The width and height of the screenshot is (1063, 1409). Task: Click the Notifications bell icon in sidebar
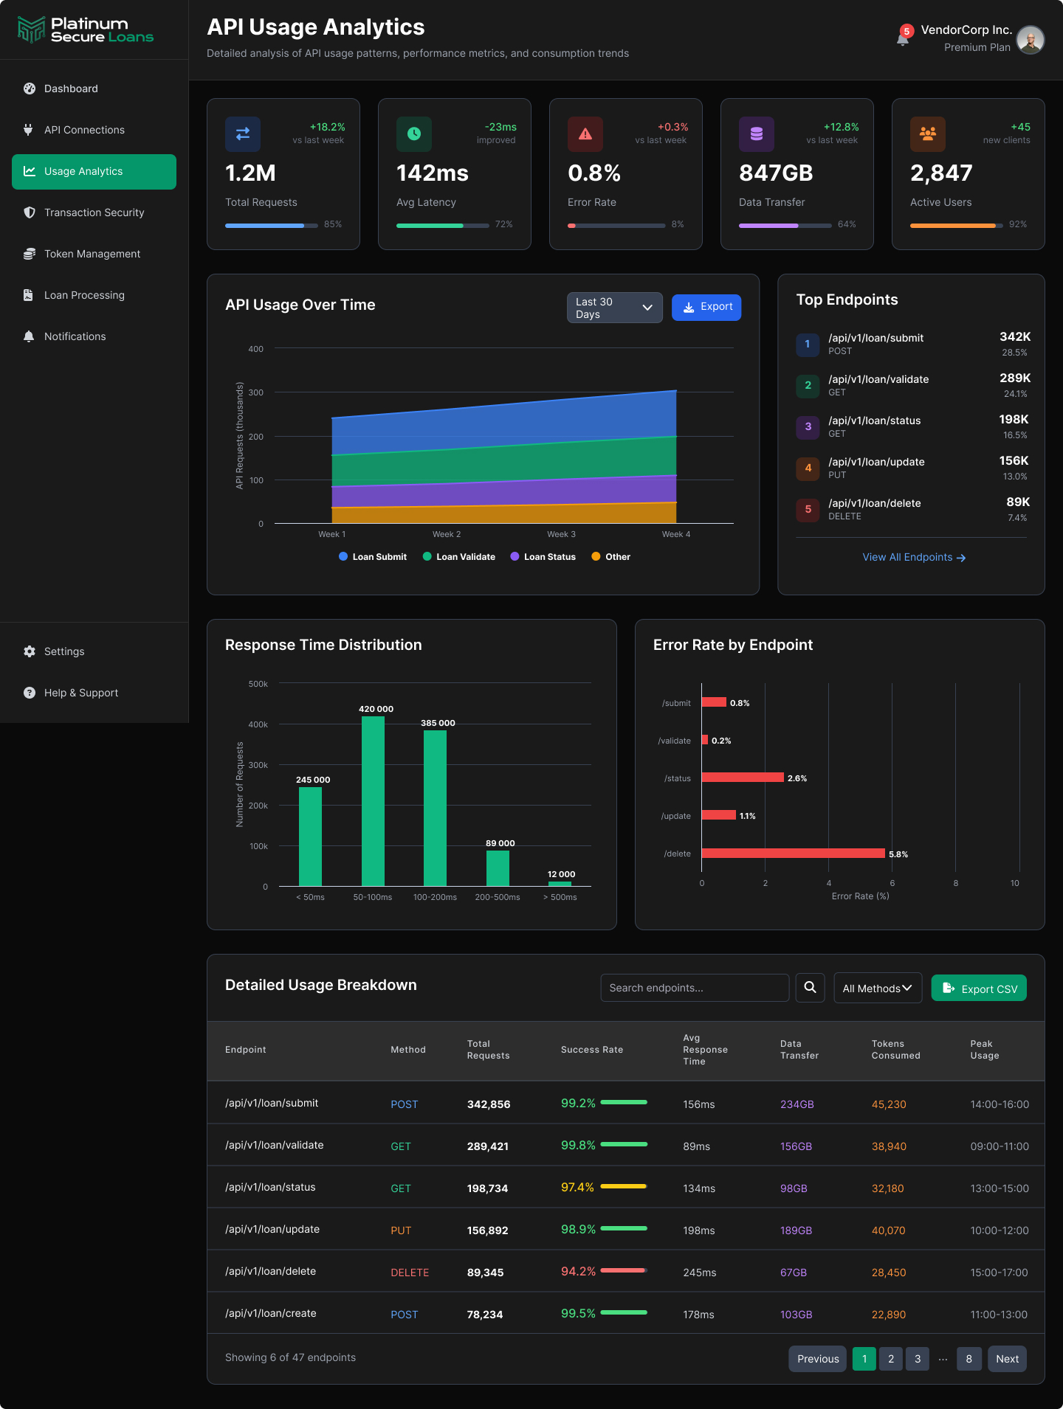point(29,336)
